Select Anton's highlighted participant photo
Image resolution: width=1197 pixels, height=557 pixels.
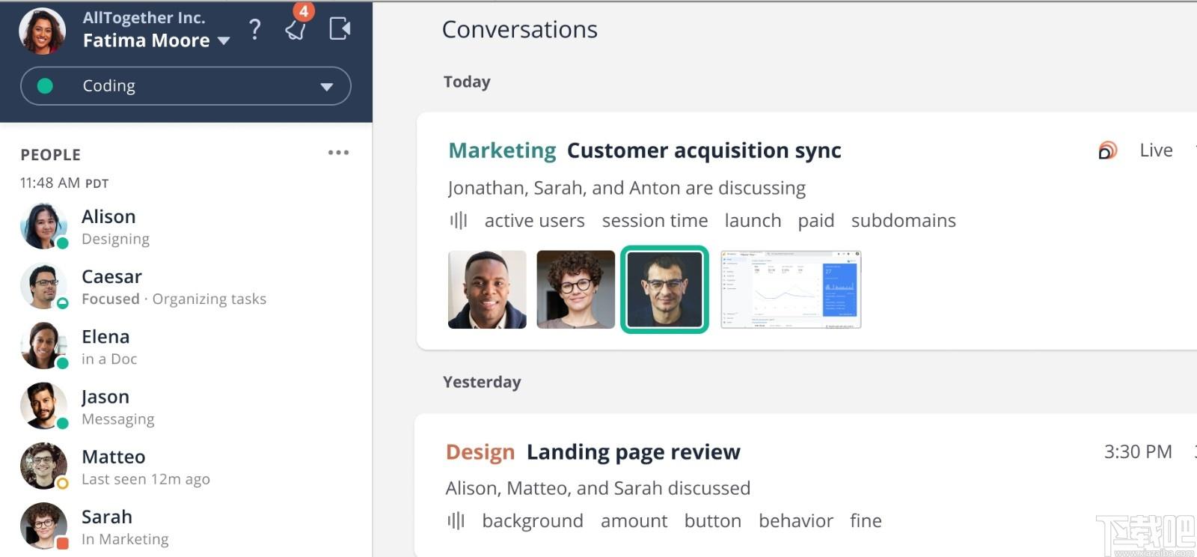664,290
